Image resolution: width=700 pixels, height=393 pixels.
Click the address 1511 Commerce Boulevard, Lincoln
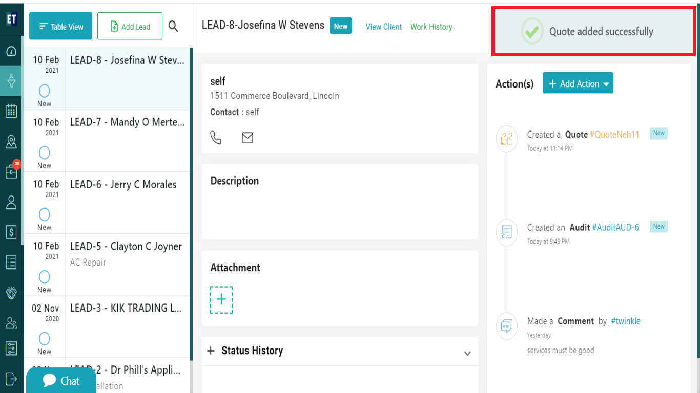(x=275, y=96)
